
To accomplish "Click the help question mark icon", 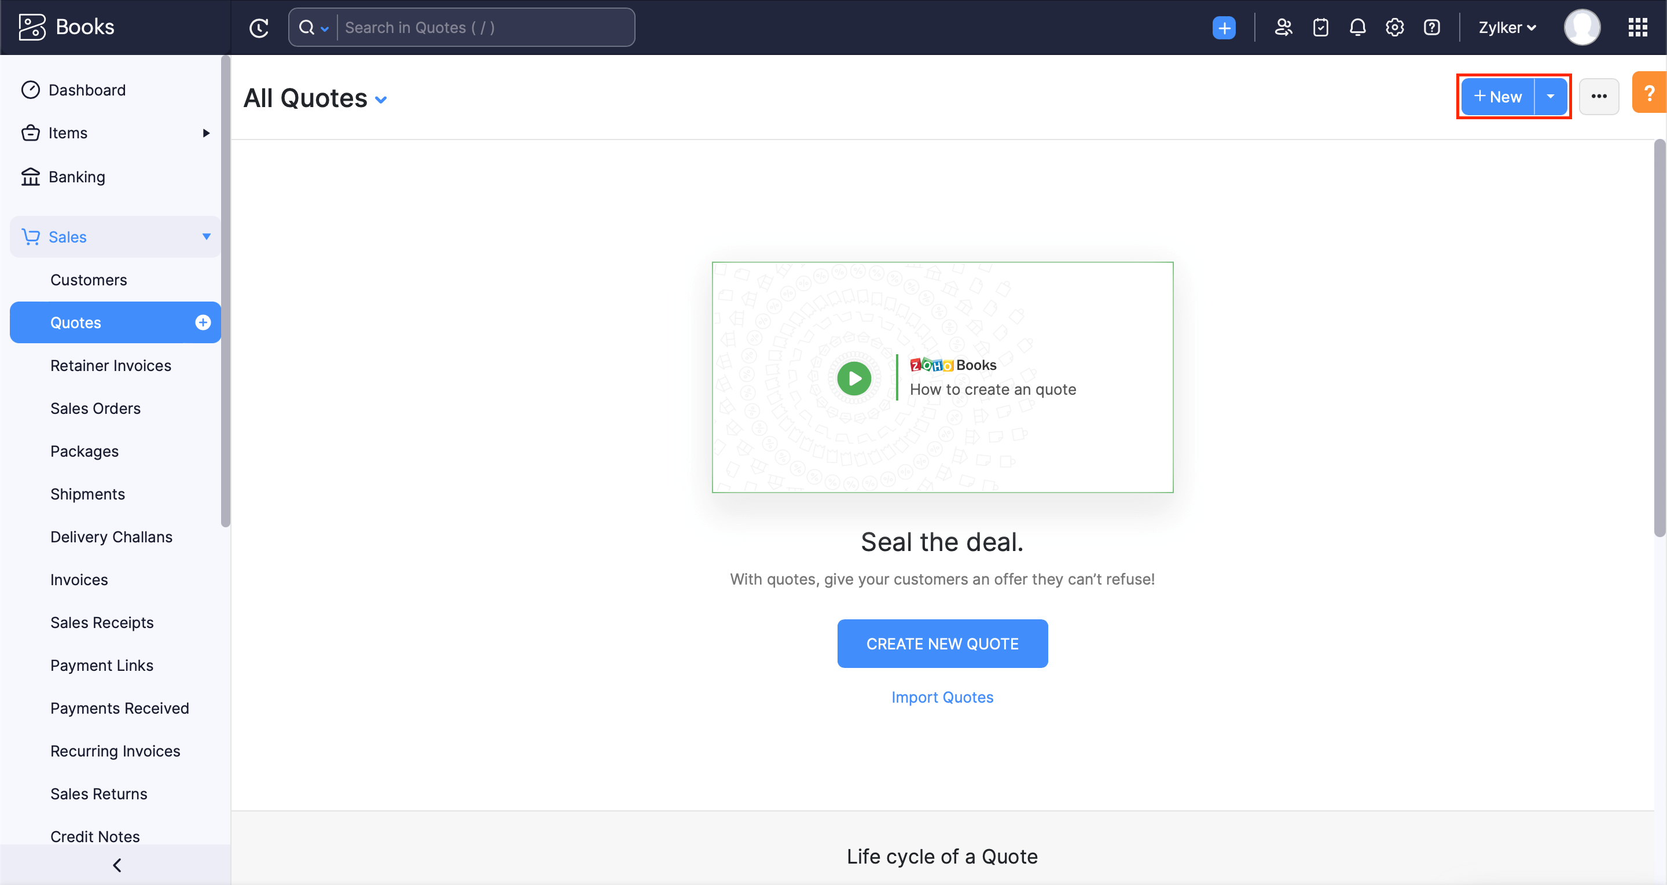I will pos(1432,27).
